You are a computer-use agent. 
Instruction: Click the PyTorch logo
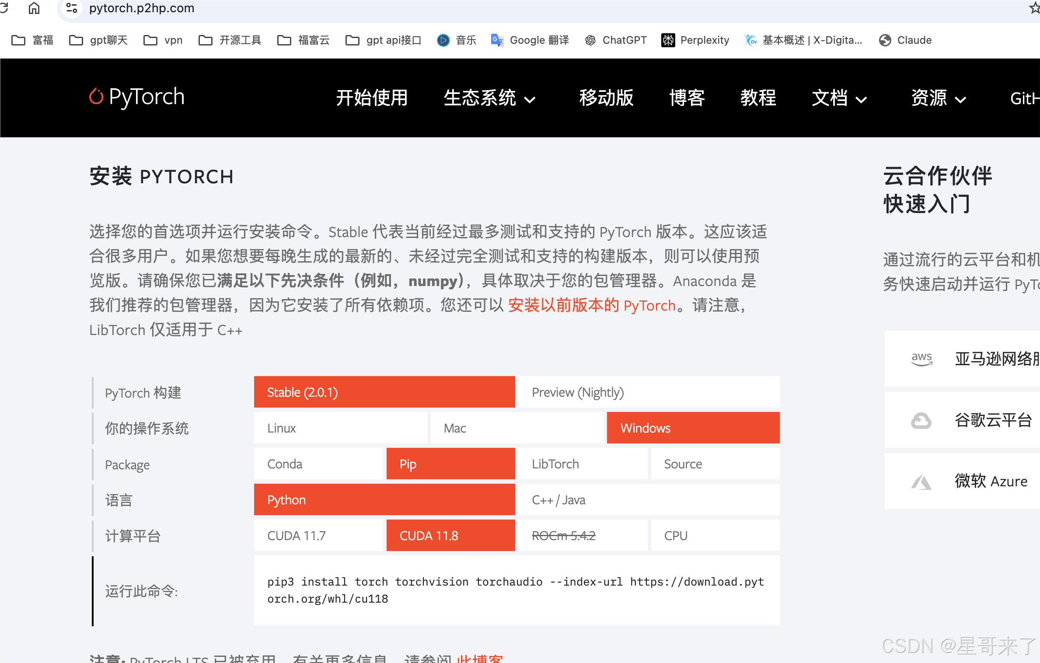tap(136, 97)
